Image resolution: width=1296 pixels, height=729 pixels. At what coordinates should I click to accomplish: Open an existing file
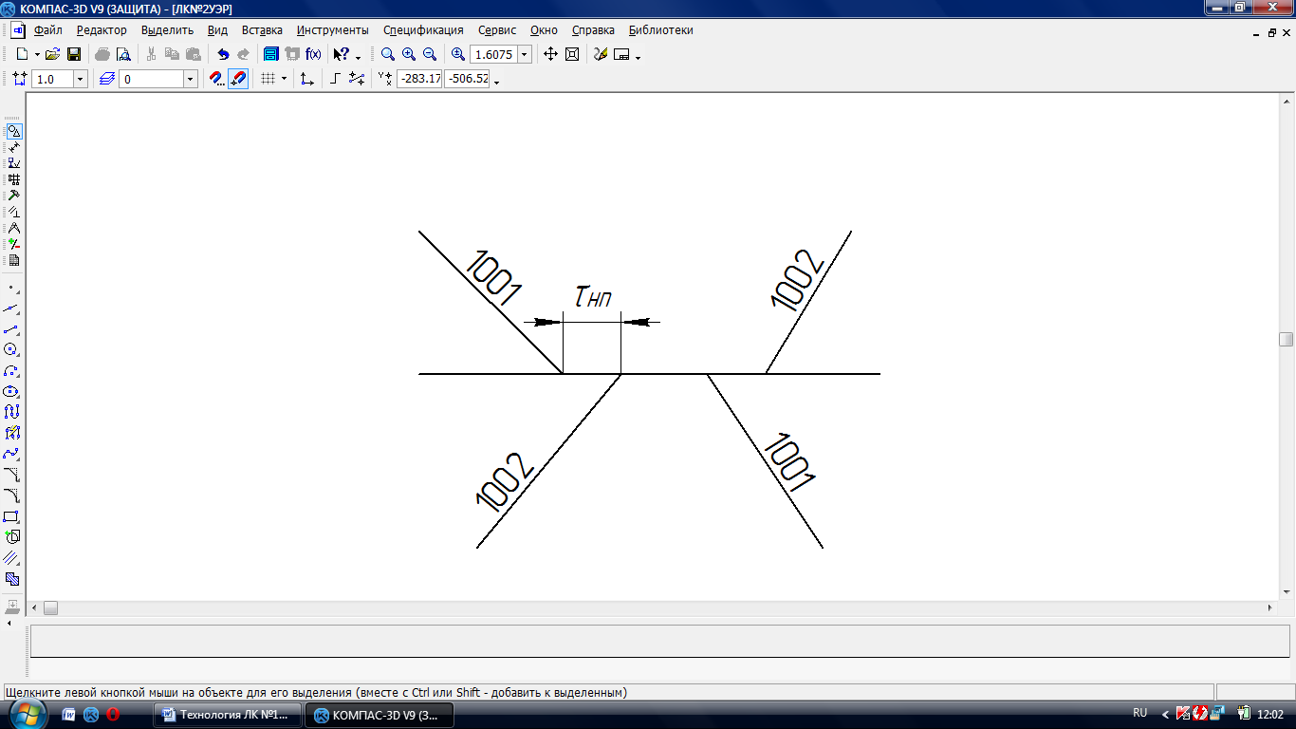click(53, 54)
